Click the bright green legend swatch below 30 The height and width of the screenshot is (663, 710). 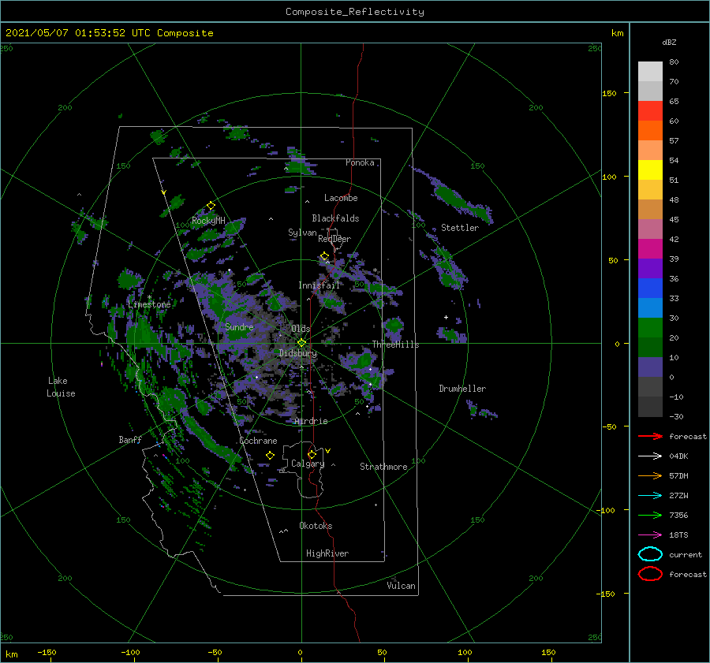tap(650, 328)
